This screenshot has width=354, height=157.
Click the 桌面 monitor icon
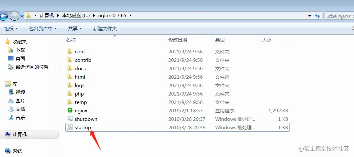[x=11, y=59]
